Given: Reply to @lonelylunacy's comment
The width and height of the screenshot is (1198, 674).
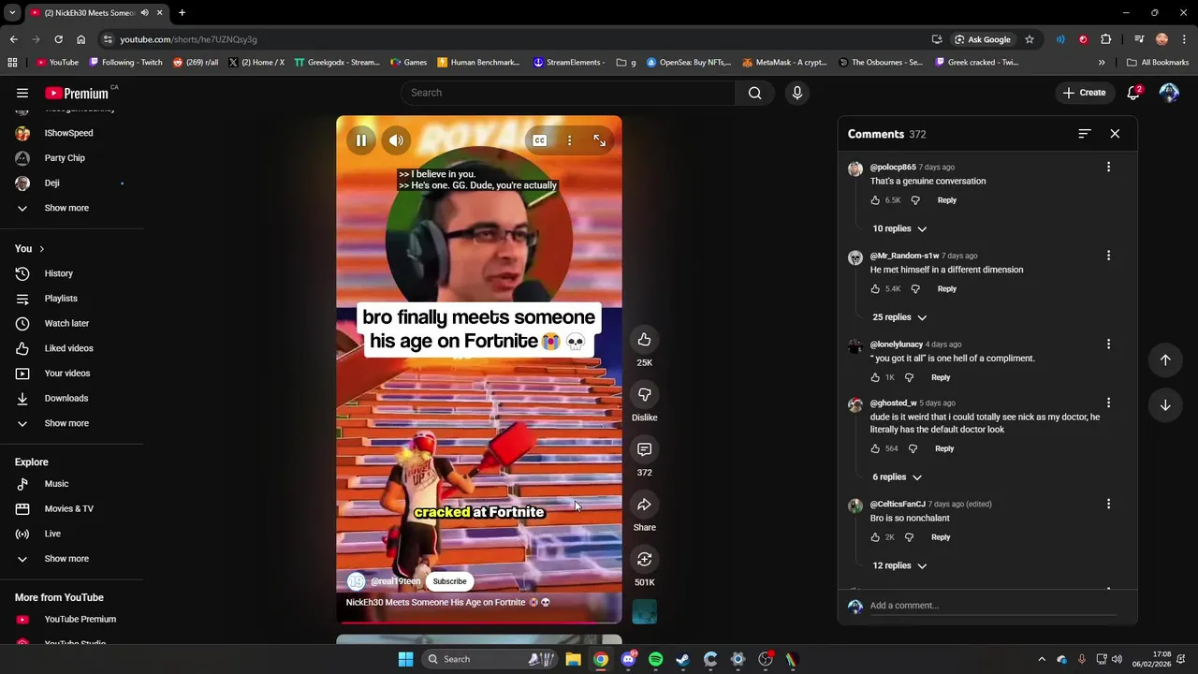Looking at the screenshot, I should [941, 377].
